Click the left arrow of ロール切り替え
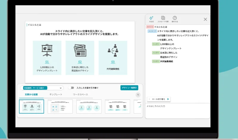 pyautogui.click(x=149, y=99)
